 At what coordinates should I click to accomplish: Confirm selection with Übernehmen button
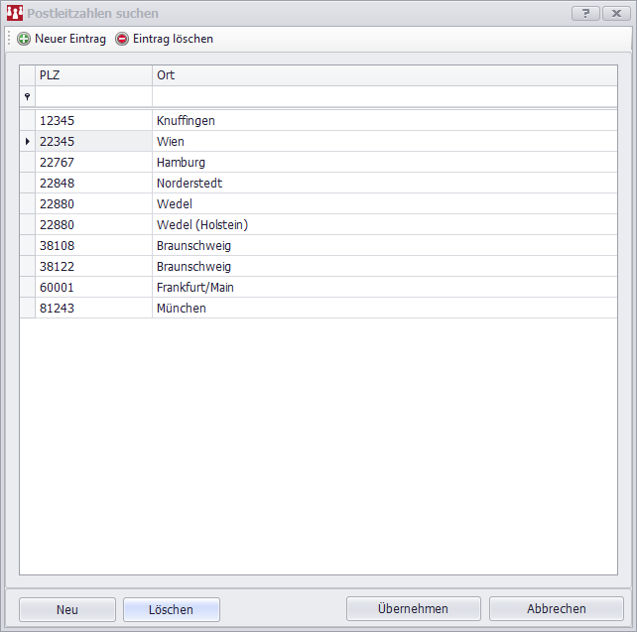(413, 609)
